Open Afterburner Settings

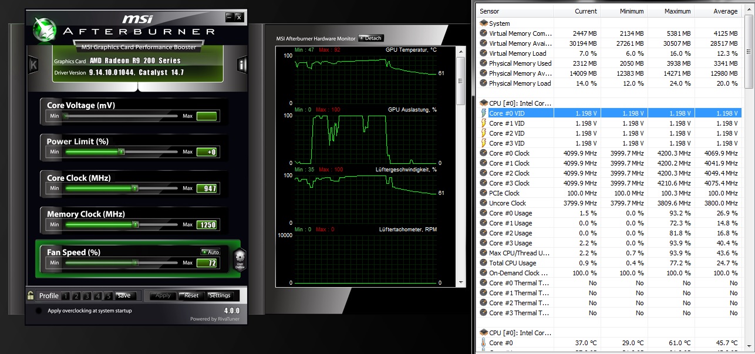(x=220, y=295)
